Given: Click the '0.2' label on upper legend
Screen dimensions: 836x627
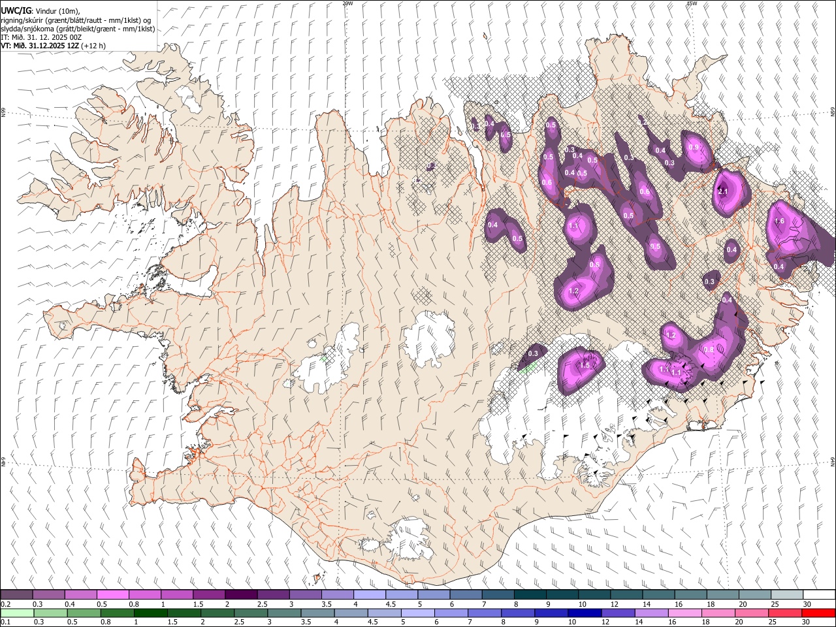Looking at the screenshot, I should click(5, 604).
